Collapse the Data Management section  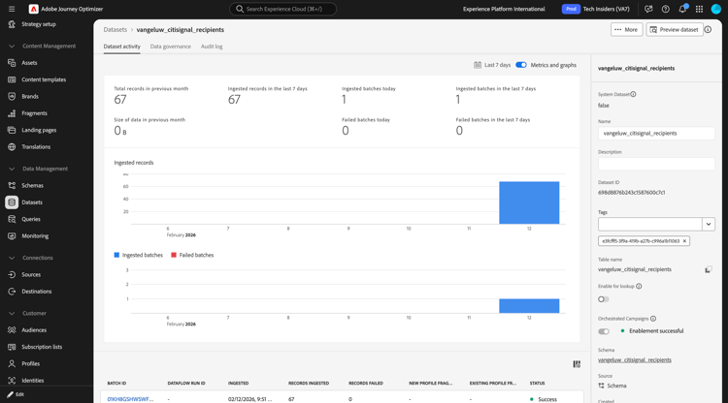coord(12,169)
